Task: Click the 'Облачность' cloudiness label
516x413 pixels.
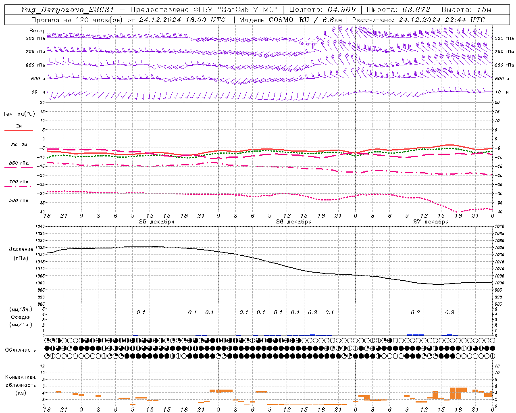Action: click(x=21, y=350)
